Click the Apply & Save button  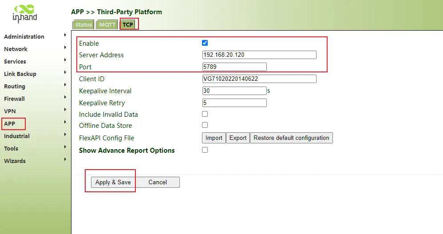click(113, 182)
